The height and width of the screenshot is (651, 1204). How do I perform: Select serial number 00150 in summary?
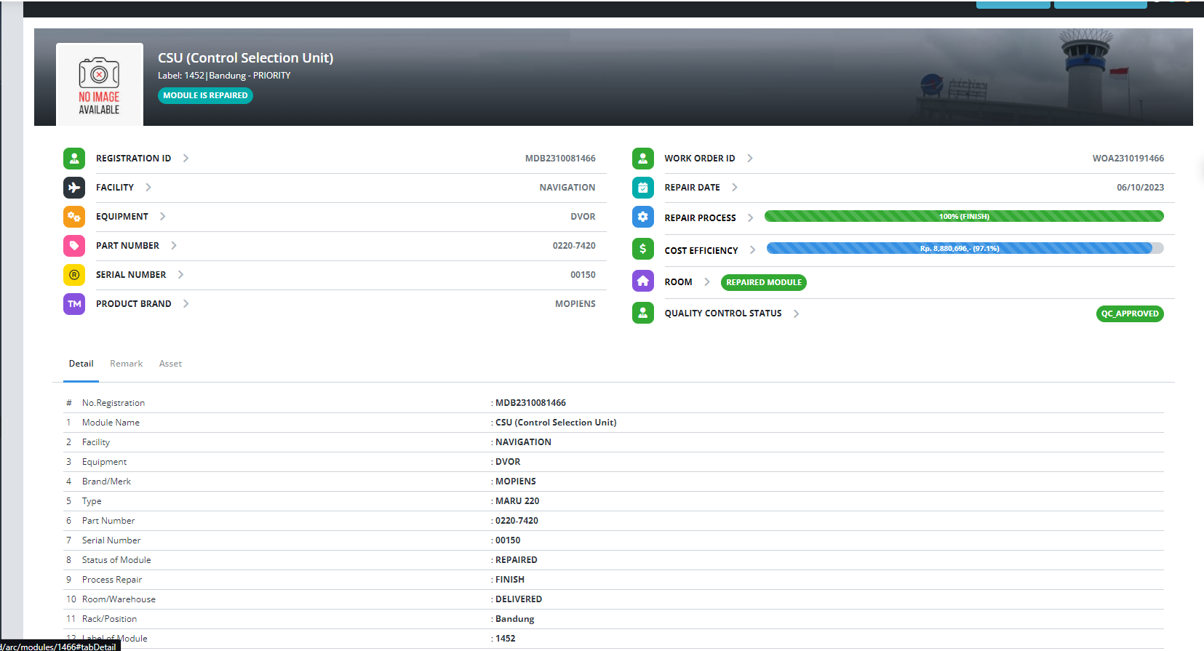click(583, 275)
